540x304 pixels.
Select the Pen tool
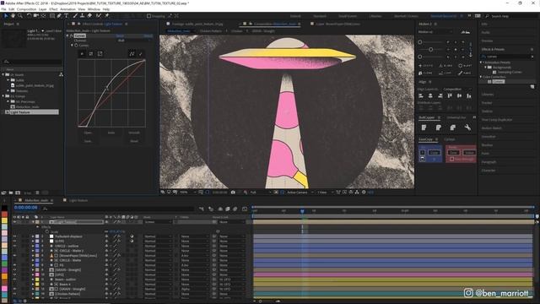tap(59, 16)
